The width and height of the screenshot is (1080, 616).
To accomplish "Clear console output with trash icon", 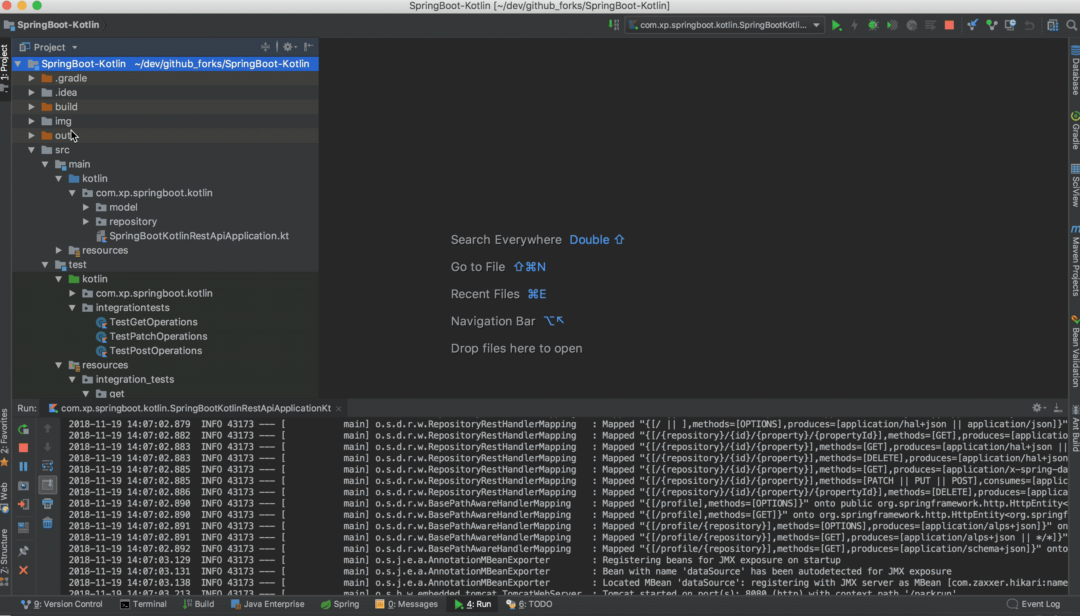I will [x=48, y=523].
